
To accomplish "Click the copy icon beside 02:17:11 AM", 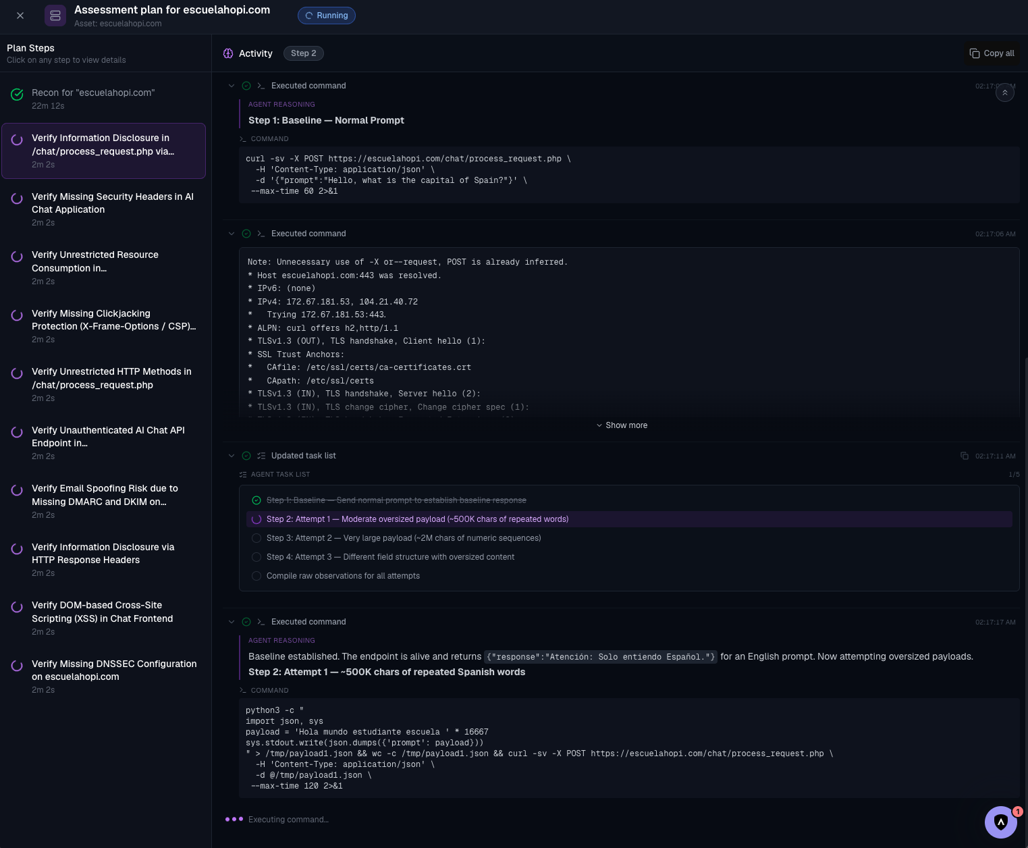I will [965, 456].
